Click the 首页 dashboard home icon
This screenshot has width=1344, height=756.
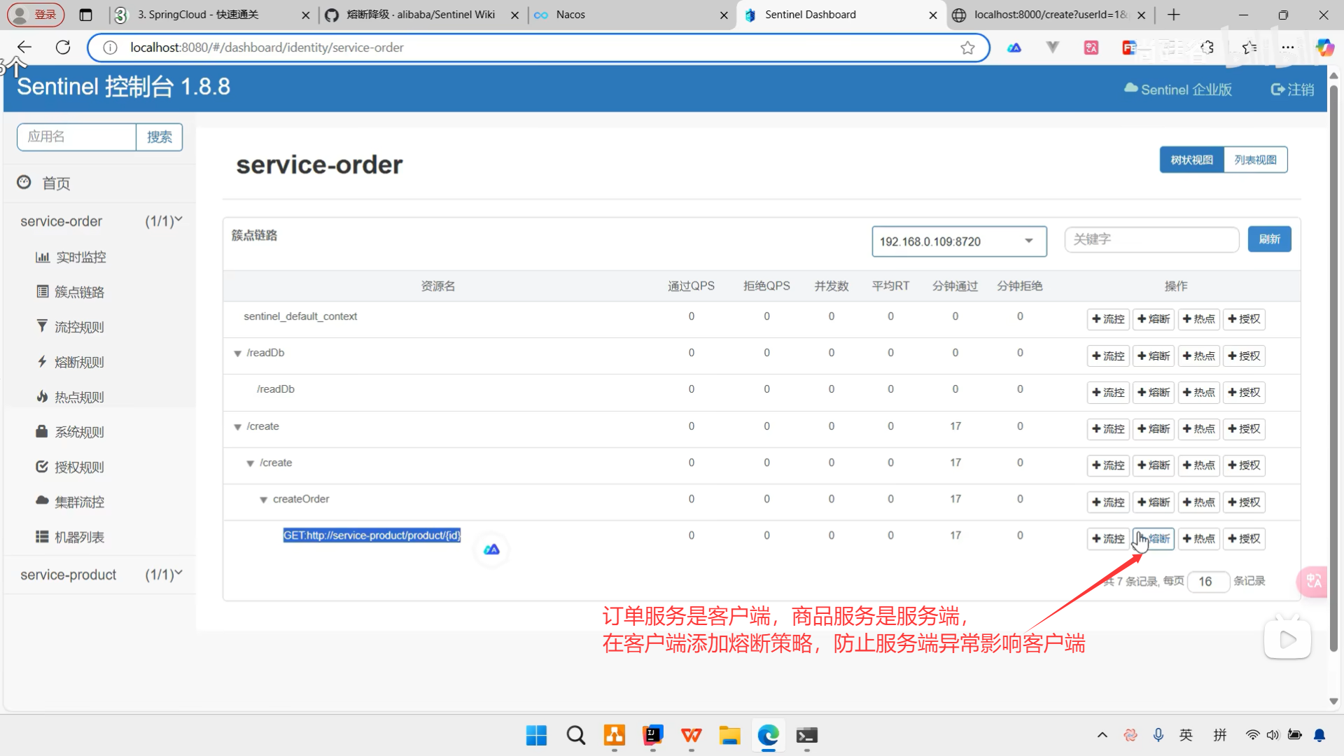click(24, 183)
